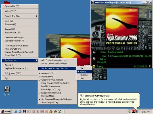Screen dimensions: 153x114
Task: Click the clapperboard icon beside Show
Action: point(94,52)
